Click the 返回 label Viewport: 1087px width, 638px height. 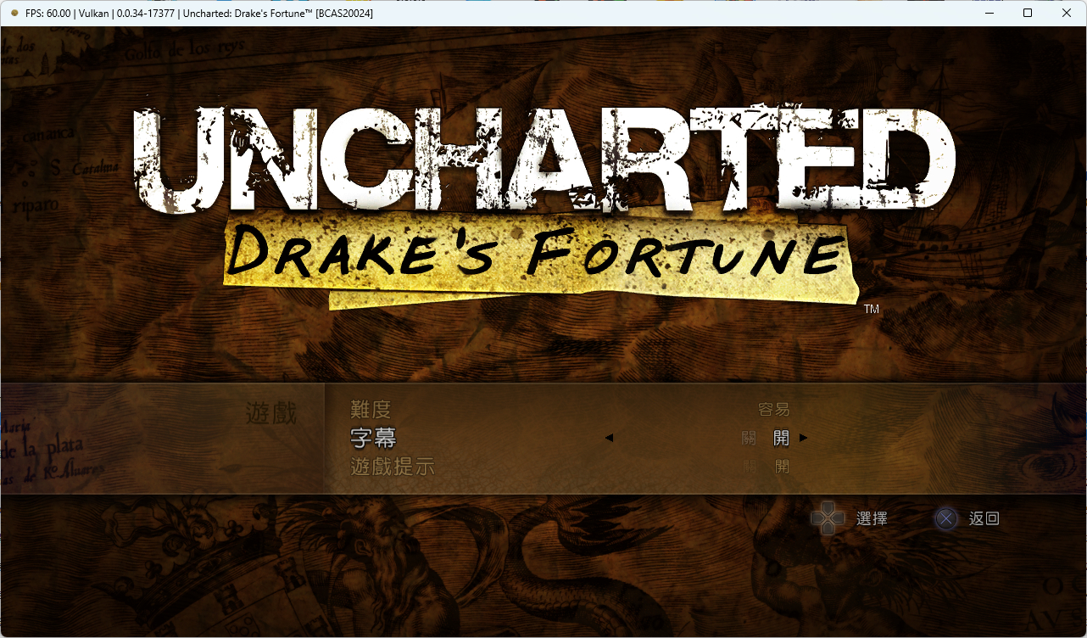point(984,518)
